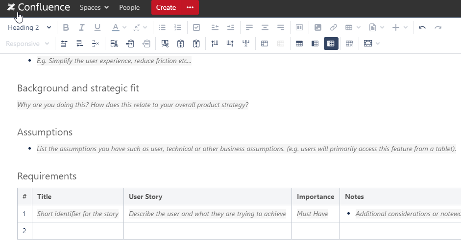This screenshot has height=241, width=461.
Task: Click the remove table icon
Action: tap(349, 44)
